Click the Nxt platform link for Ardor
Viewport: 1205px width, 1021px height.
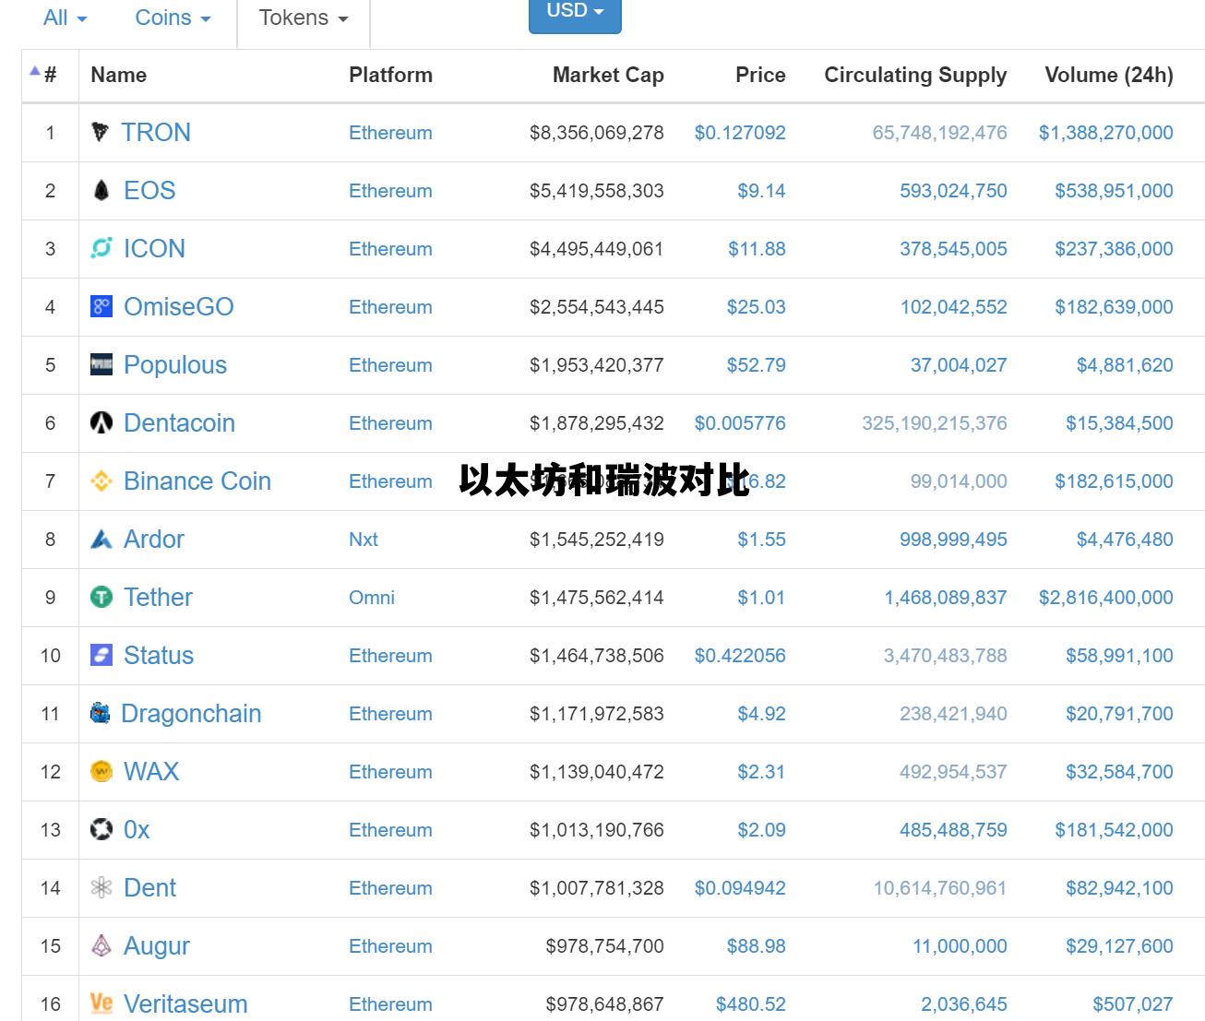(364, 539)
